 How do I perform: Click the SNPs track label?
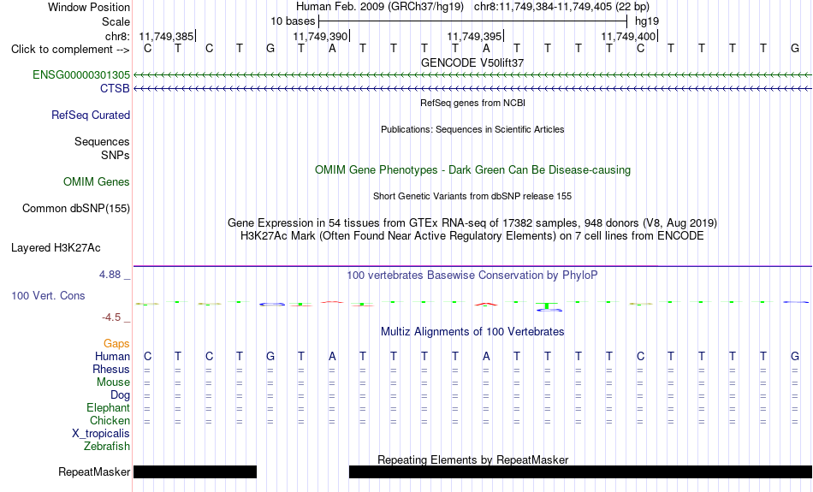(116, 155)
